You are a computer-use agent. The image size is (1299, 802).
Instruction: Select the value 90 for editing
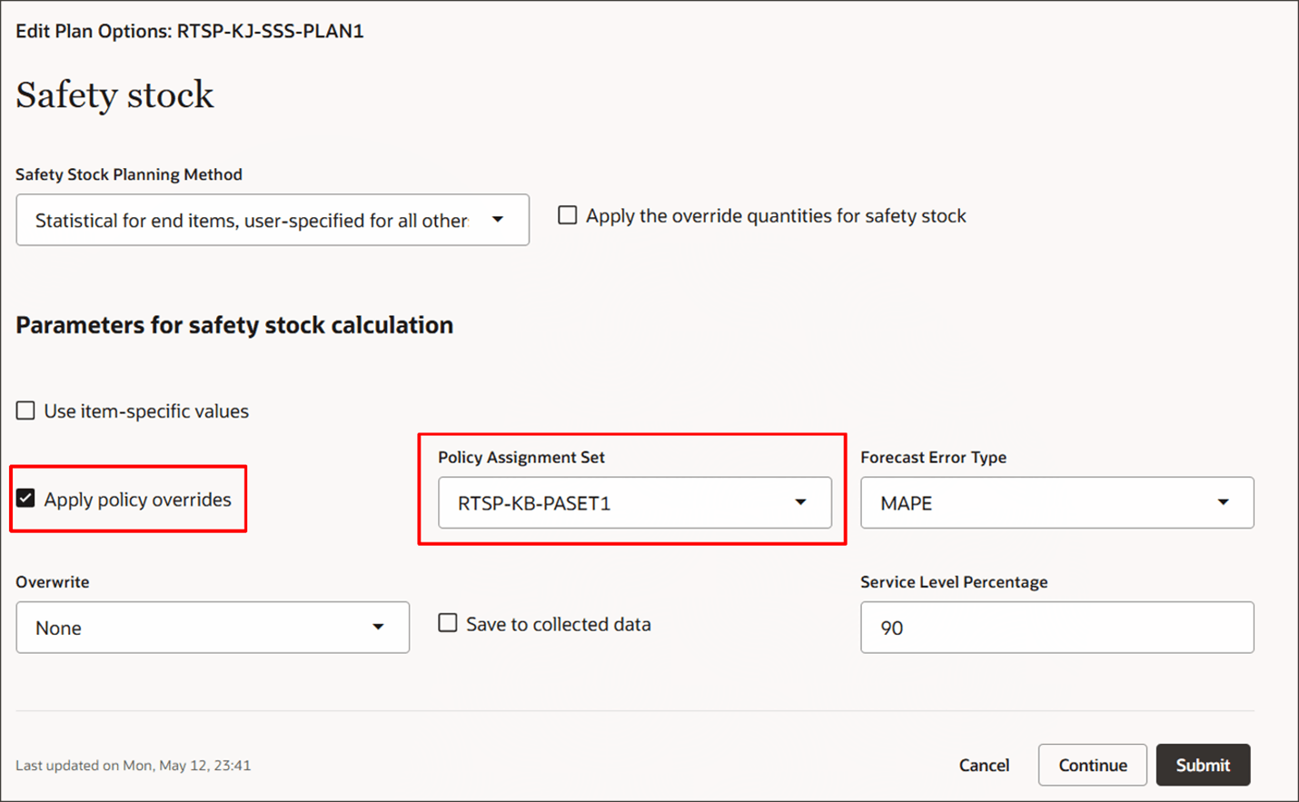893,628
